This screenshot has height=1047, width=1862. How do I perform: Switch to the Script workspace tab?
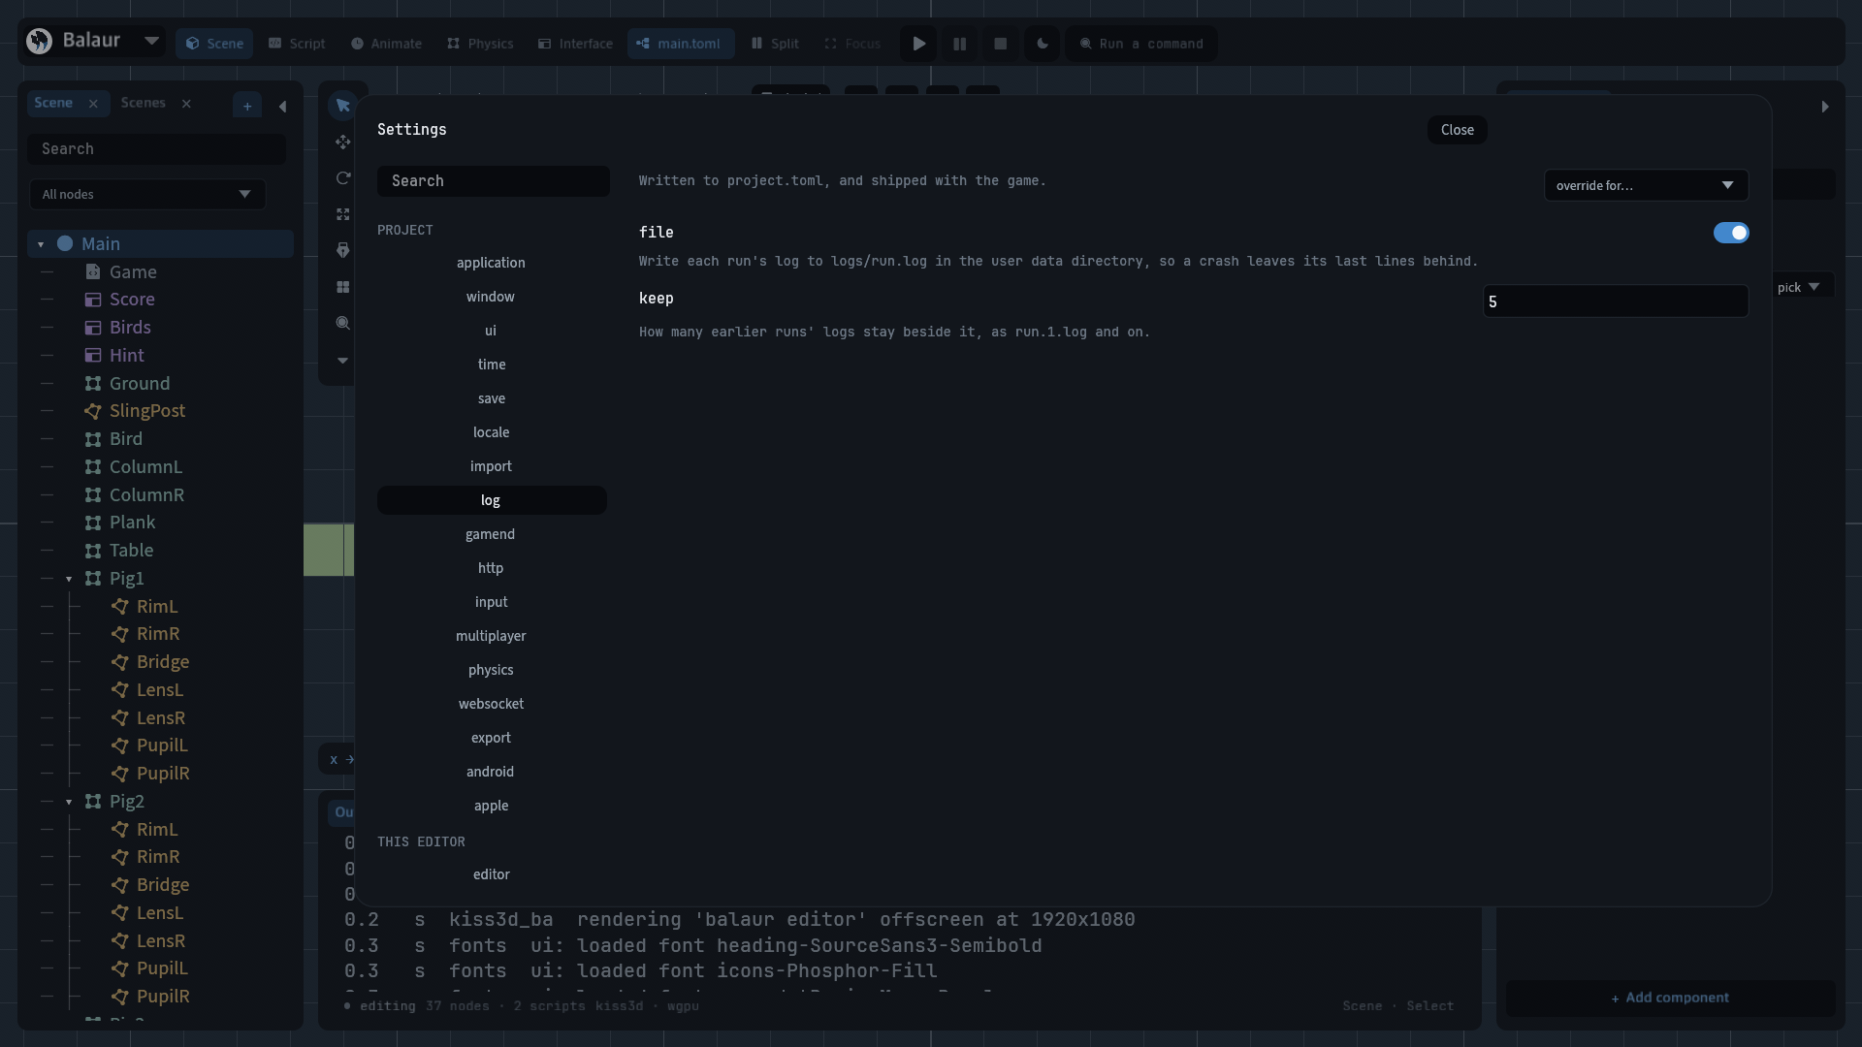tap(297, 44)
